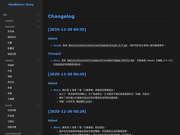180x135 pixels.
Task: Click the Added subheading under 00:30
Action: tap(53, 83)
